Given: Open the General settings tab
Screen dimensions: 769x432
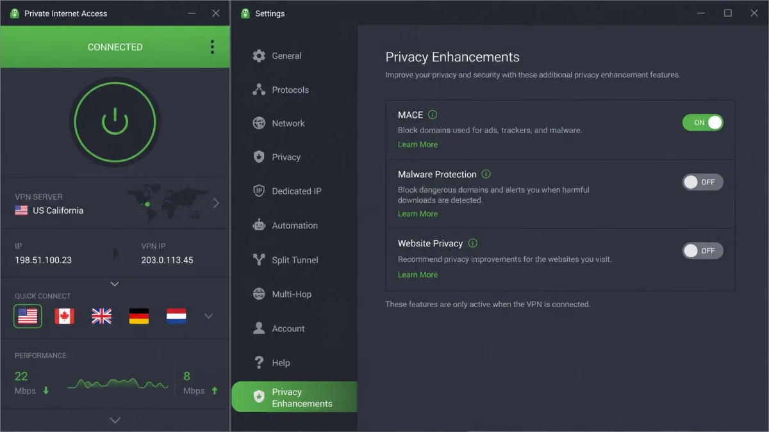Looking at the screenshot, I should point(294,56).
